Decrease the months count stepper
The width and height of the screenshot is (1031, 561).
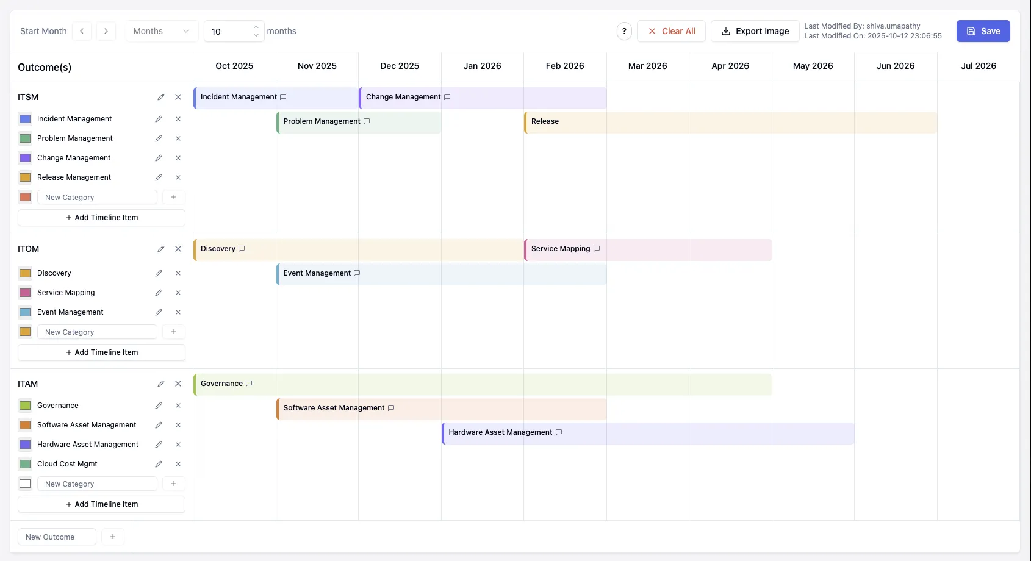(x=256, y=35)
